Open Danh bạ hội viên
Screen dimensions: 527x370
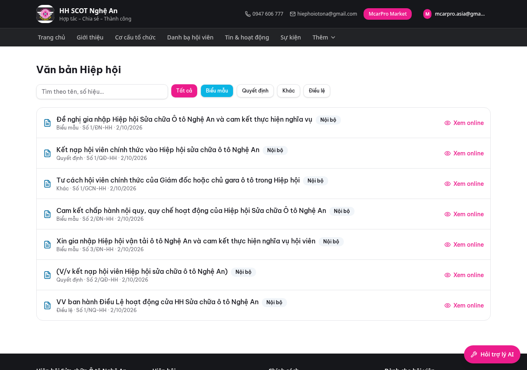[190, 37]
